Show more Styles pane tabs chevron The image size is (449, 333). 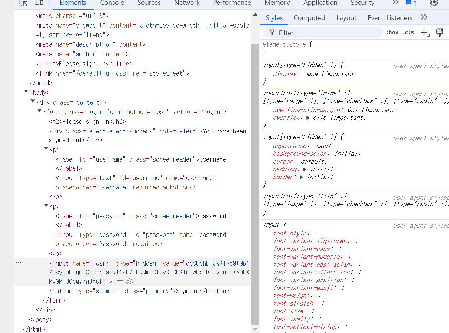(x=424, y=17)
